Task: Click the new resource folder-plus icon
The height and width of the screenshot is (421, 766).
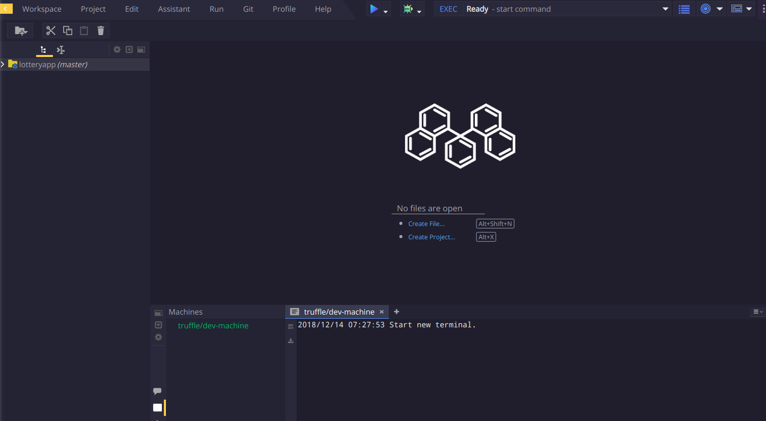Action: point(20,31)
